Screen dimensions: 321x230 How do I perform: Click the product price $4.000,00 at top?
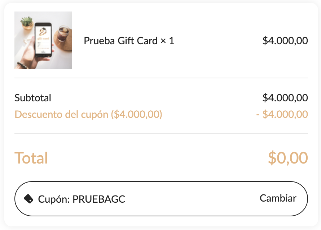[x=285, y=41]
